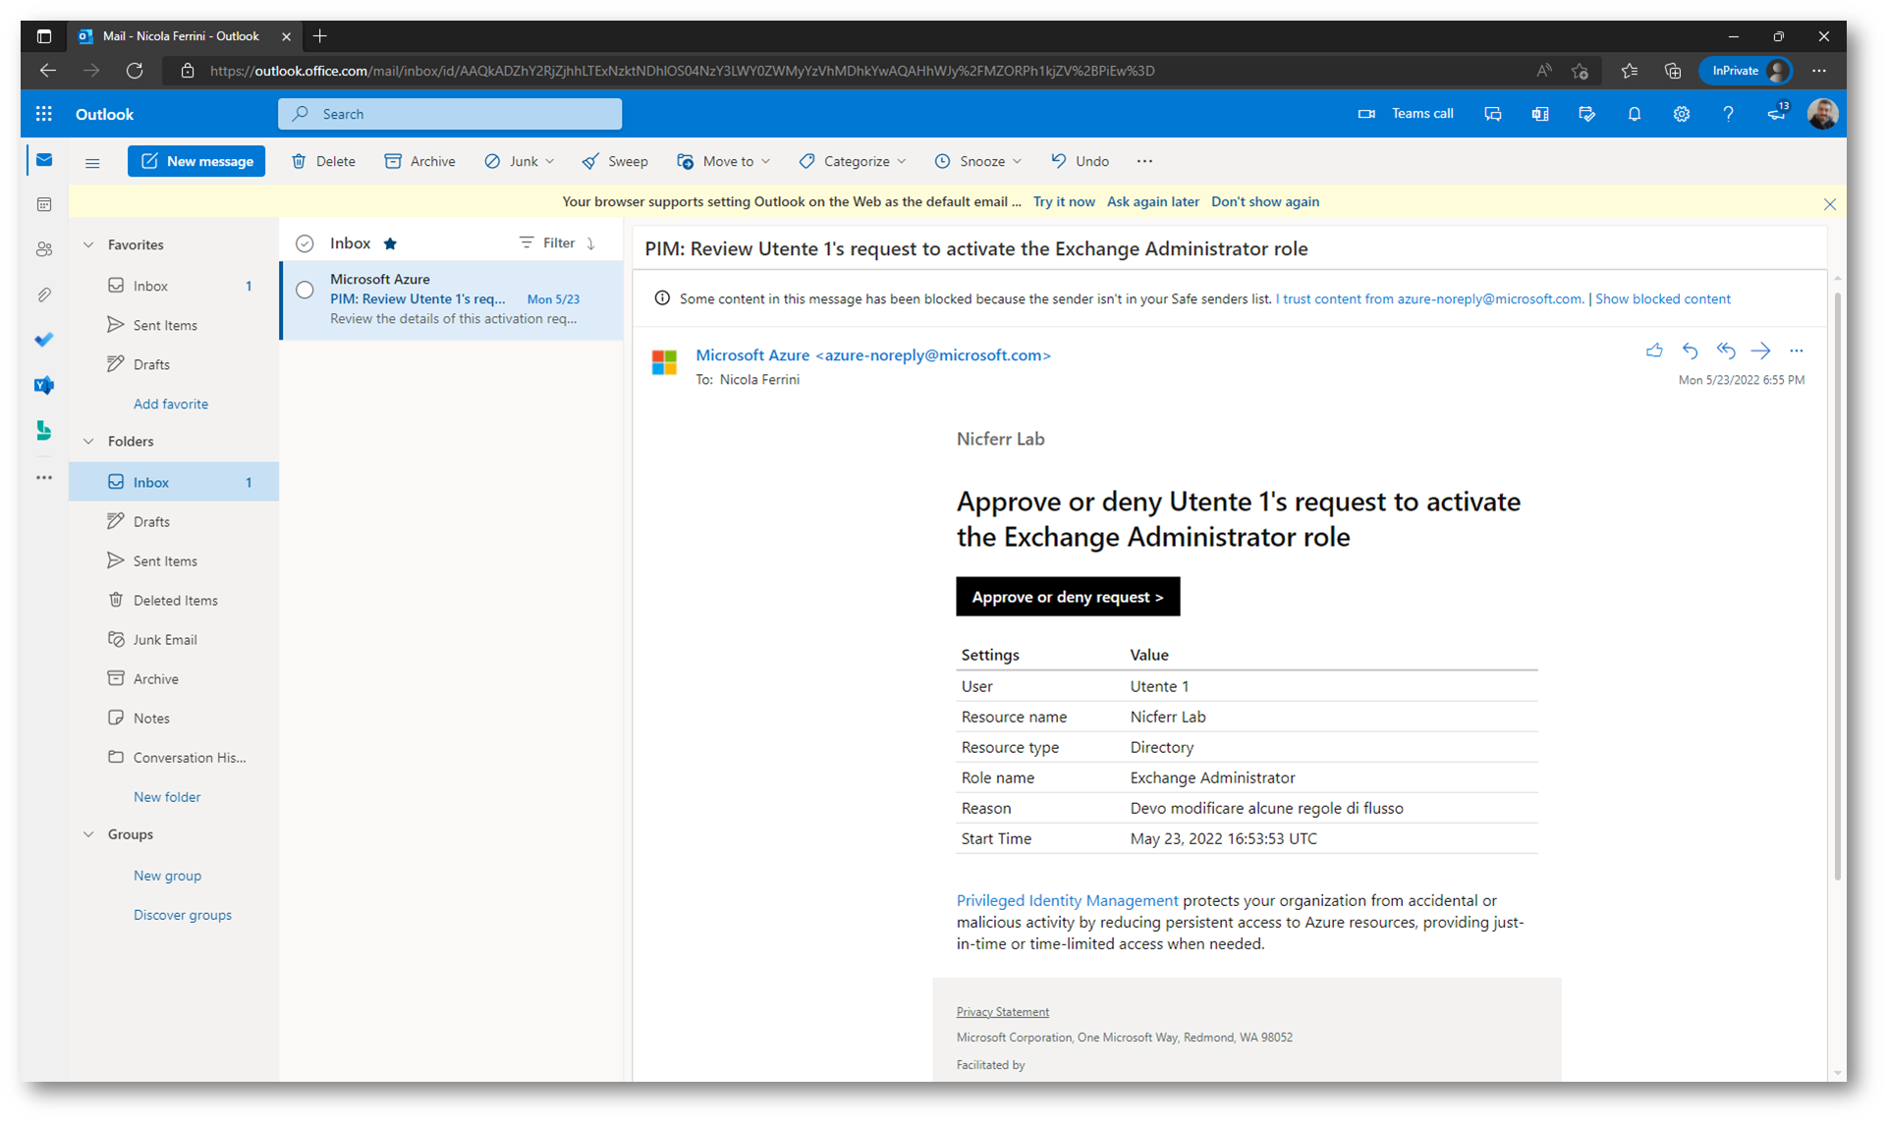Change sort order arrow next to Filter
Screen dimensions: 1888x1123
point(591,243)
